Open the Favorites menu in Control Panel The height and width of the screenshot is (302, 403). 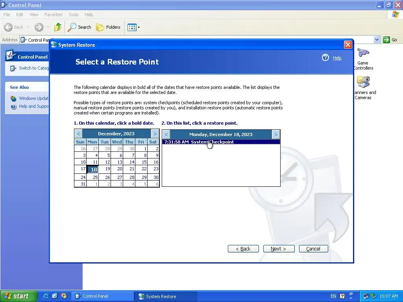(x=54, y=15)
